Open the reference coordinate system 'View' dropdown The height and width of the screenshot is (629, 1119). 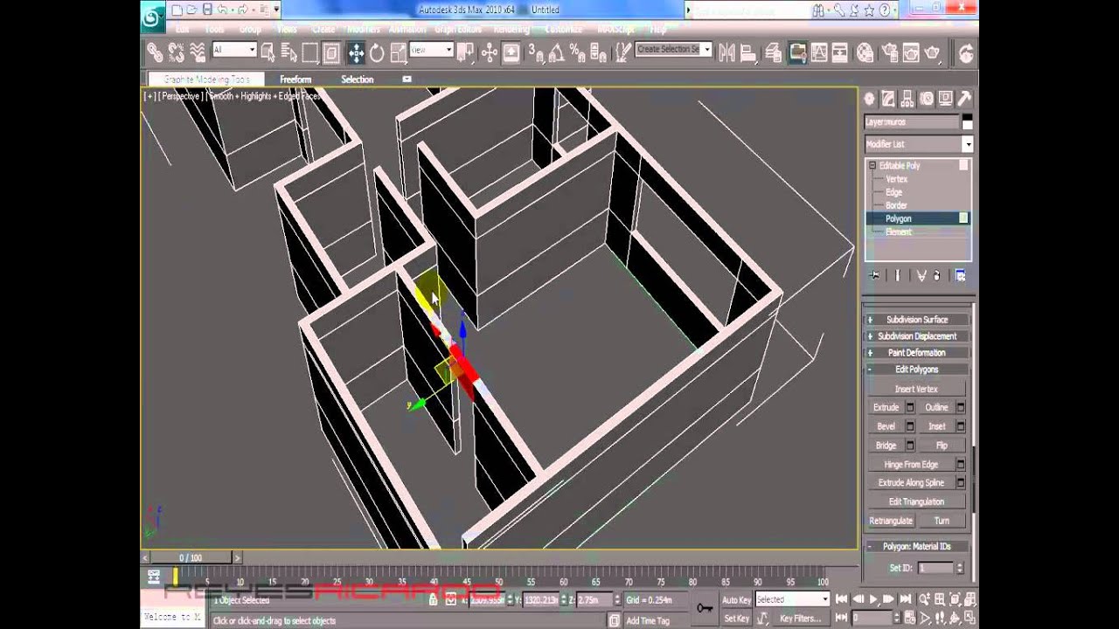click(x=431, y=50)
